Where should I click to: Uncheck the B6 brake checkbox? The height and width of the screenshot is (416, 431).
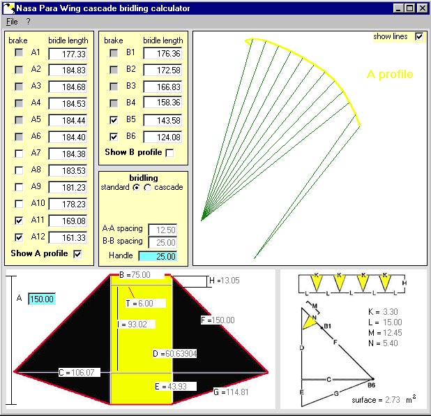click(114, 137)
